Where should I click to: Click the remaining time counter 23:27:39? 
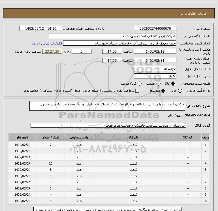[x=52, y=51]
